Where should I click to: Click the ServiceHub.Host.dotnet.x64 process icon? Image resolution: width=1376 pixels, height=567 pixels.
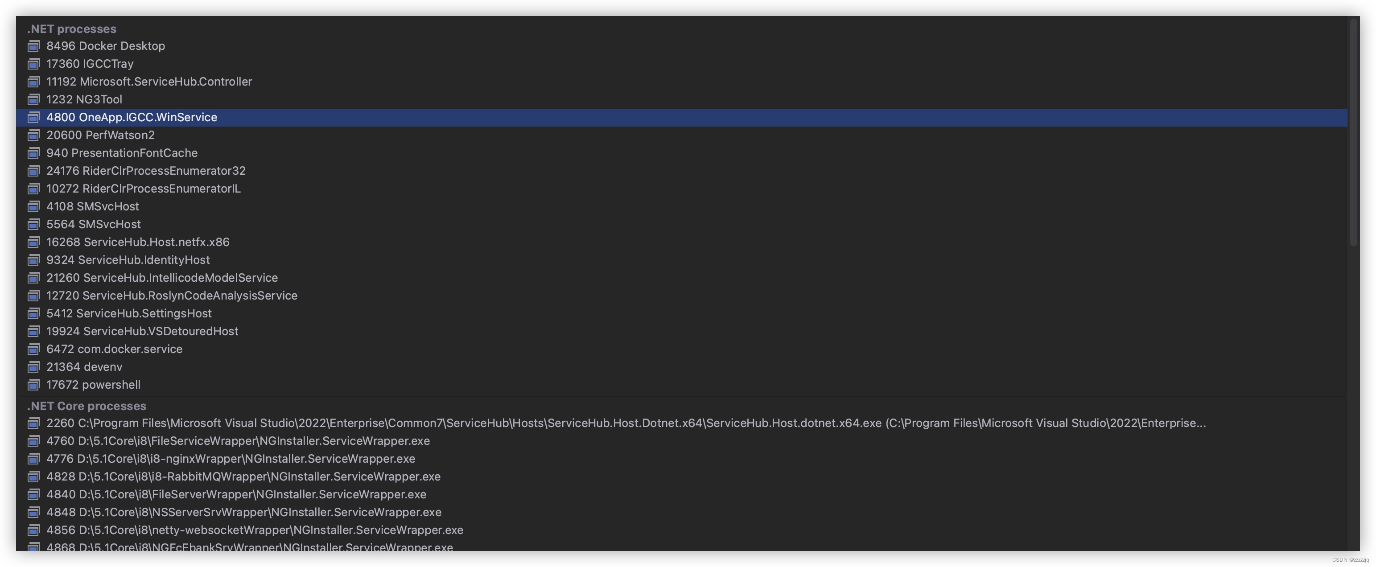coord(33,423)
